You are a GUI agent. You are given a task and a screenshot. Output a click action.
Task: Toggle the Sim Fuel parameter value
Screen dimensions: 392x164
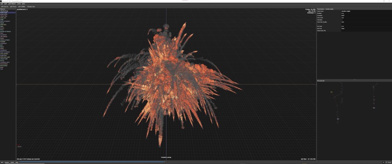[342, 28]
